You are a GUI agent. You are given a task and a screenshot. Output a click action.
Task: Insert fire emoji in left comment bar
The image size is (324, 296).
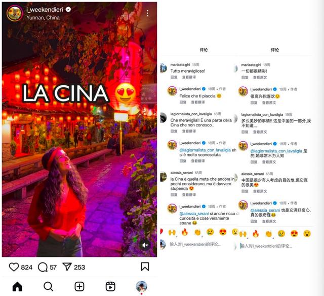coord(184,232)
